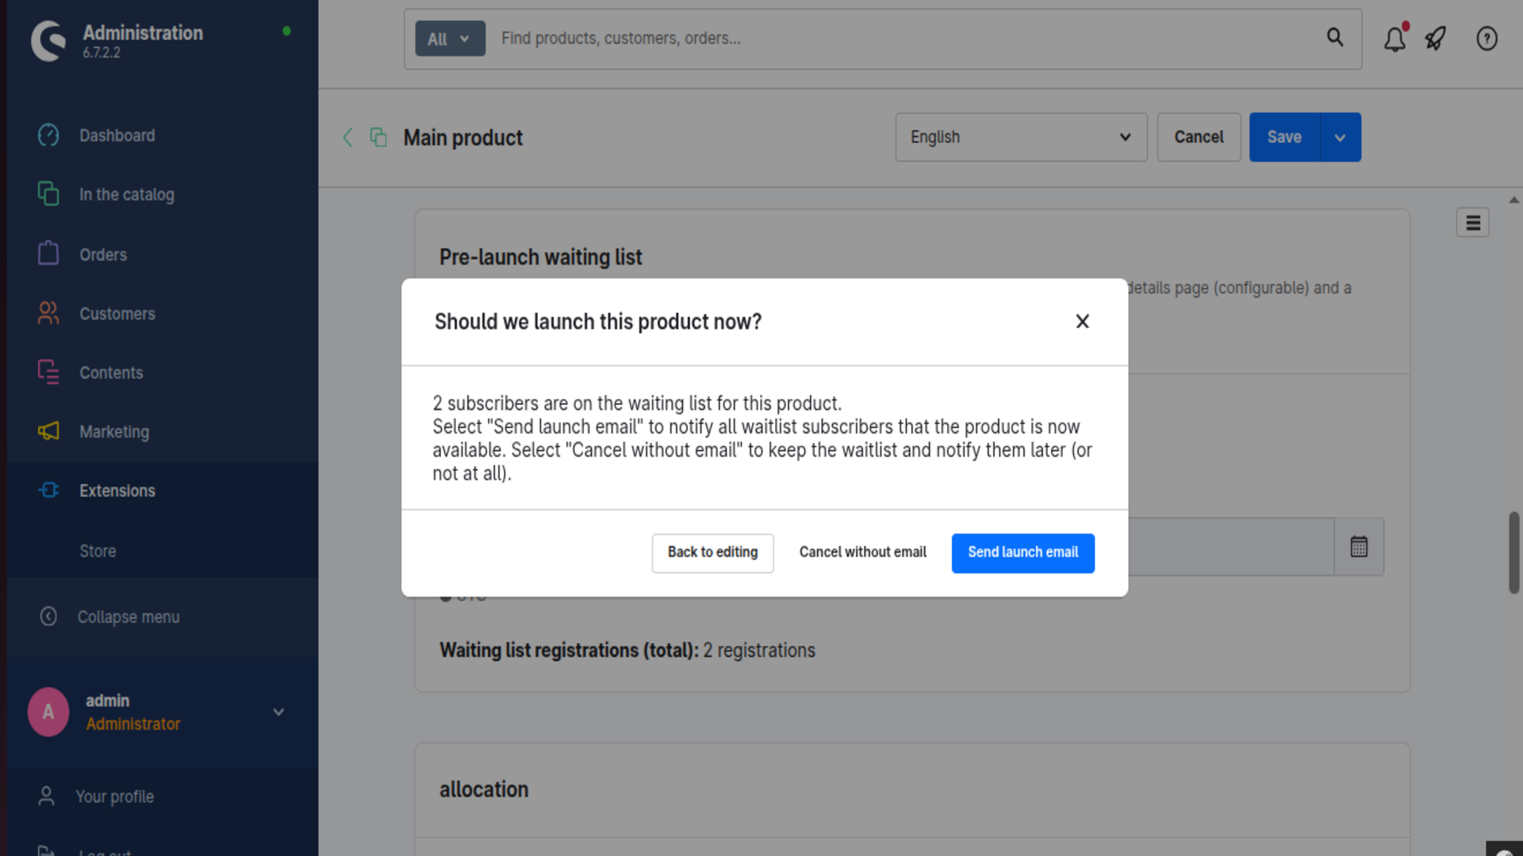The width and height of the screenshot is (1523, 856).
Task: Click the Your profile person icon
Action: [x=46, y=796]
